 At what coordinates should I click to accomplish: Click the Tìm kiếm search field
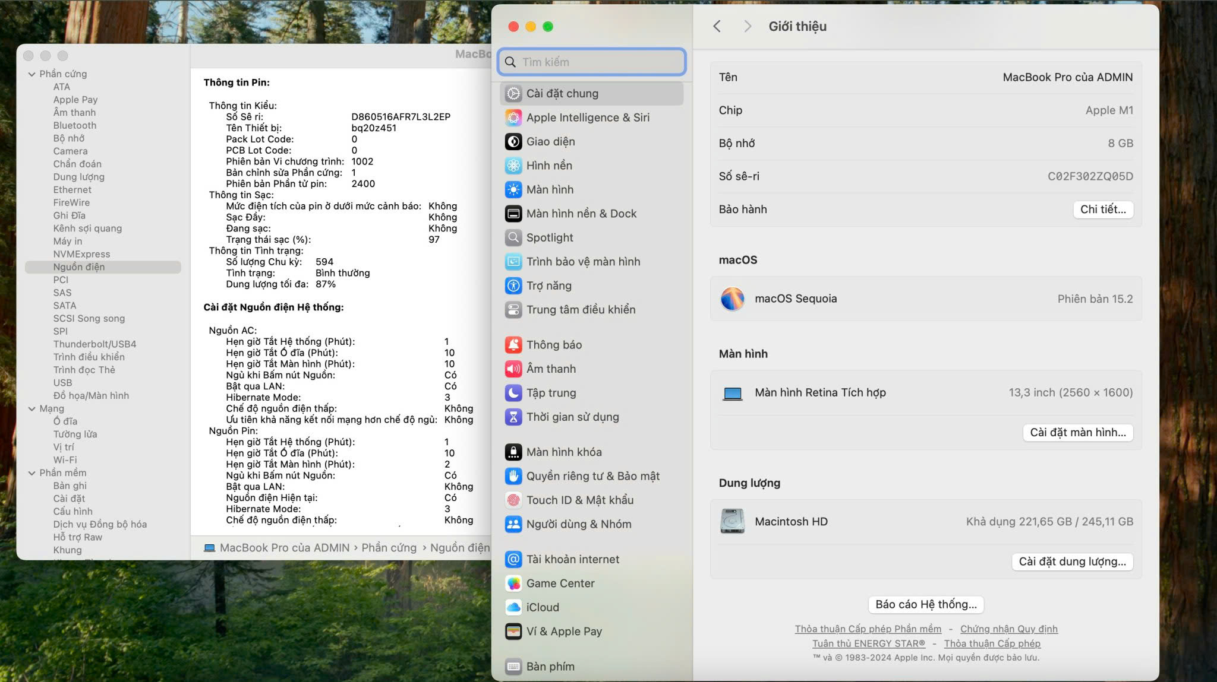(592, 62)
